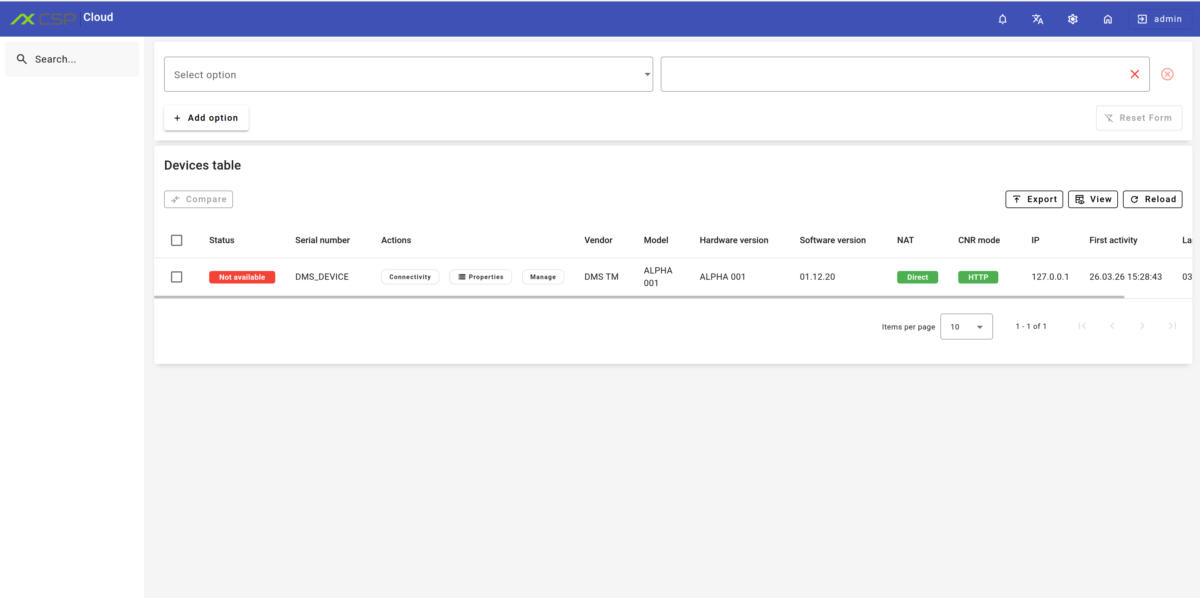Click the IP column header
Viewport: 1200px width, 598px height.
[1035, 240]
